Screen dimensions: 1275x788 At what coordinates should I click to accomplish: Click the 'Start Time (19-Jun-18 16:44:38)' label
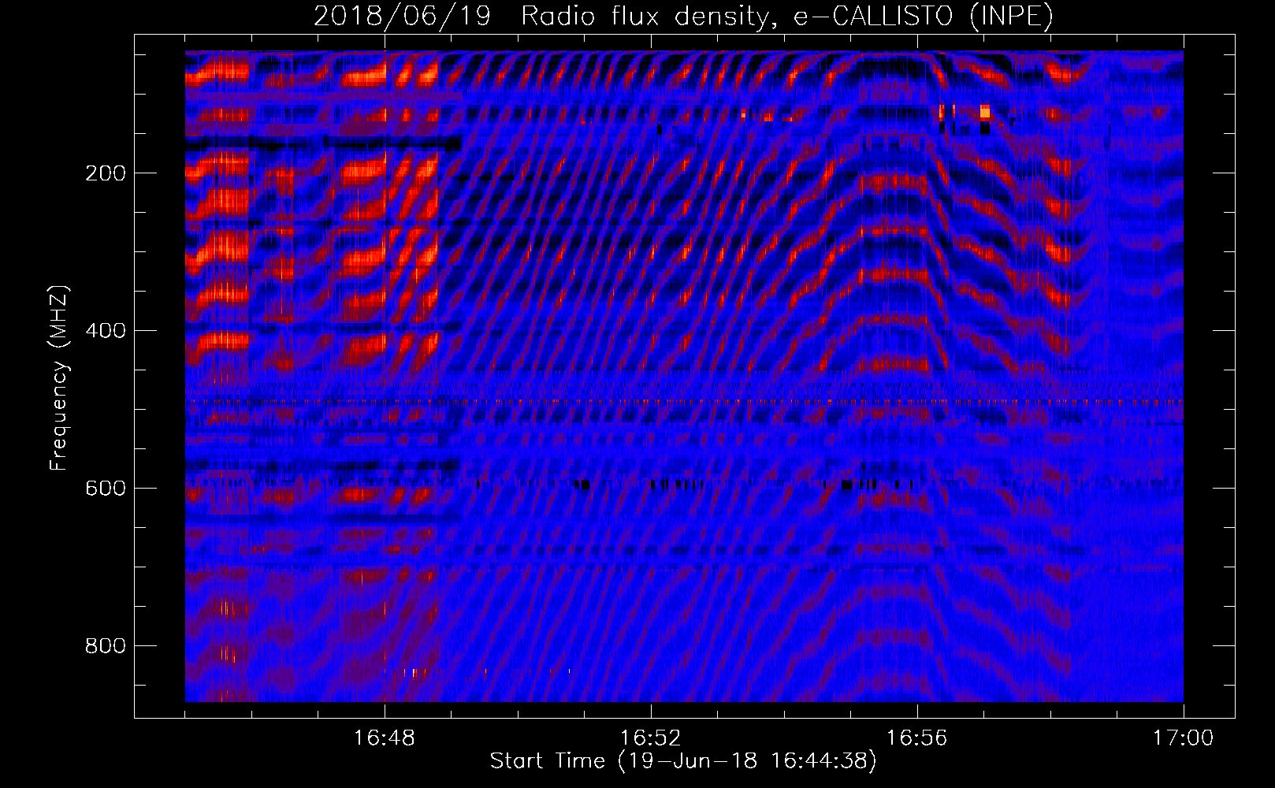pyautogui.click(x=683, y=761)
